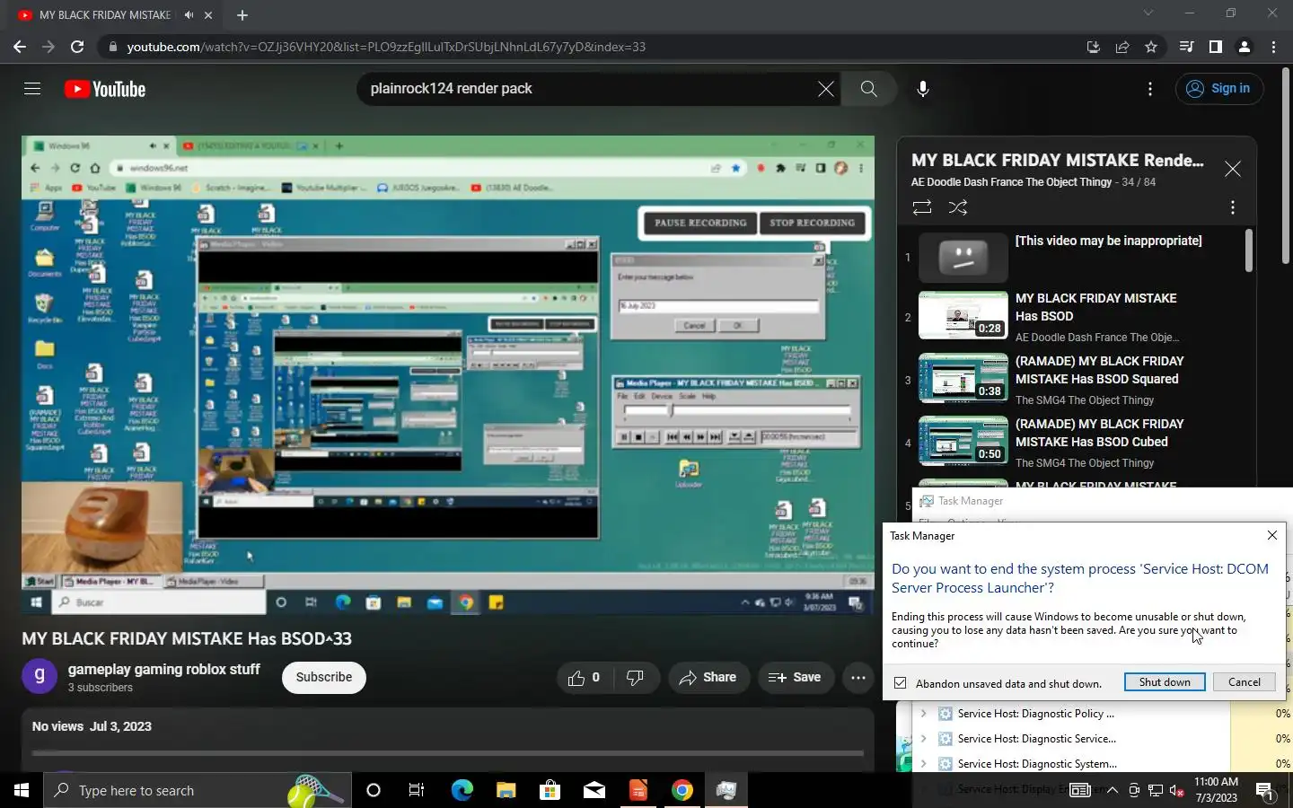
Task: Open Chrome three-dot menu
Action: 1273,47
